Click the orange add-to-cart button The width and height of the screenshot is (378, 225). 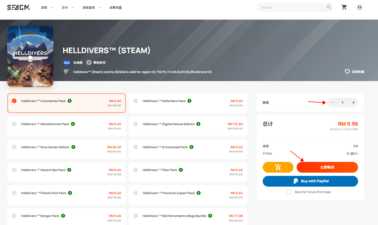pos(278,167)
